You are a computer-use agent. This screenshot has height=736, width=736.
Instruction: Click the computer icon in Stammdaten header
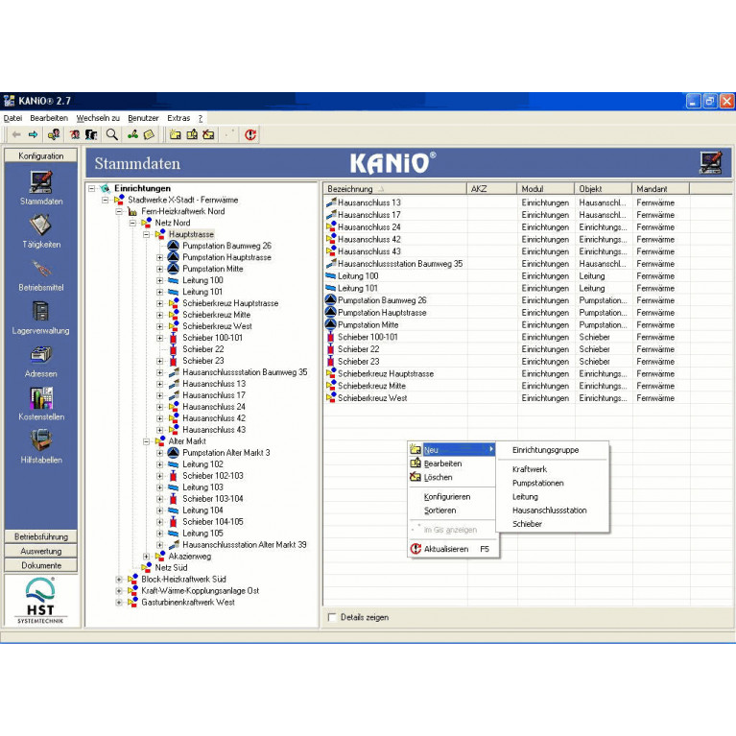tap(711, 163)
